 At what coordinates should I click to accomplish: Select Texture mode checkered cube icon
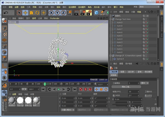click(4, 34)
